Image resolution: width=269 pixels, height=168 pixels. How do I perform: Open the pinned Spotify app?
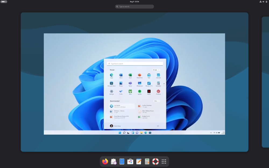pyautogui.click(x=139, y=92)
